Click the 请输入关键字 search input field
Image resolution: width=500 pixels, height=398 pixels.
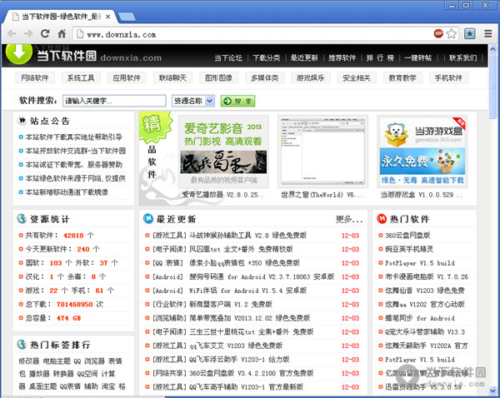114,101
